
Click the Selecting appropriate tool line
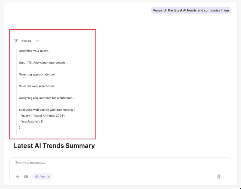coord(38,74)
